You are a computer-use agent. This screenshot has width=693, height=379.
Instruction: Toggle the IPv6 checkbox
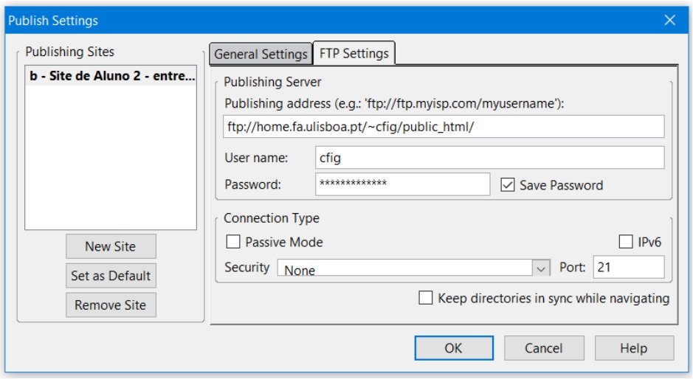[626, 242]
